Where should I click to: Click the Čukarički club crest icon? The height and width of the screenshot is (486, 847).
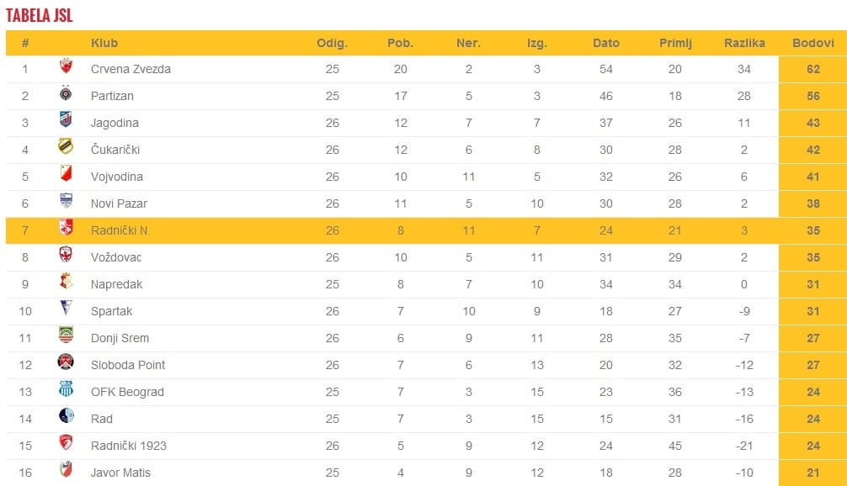coord(66,147)
